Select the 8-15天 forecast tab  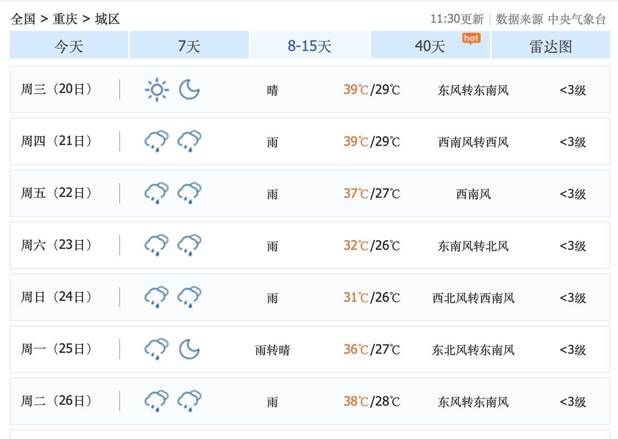(309, 46)
